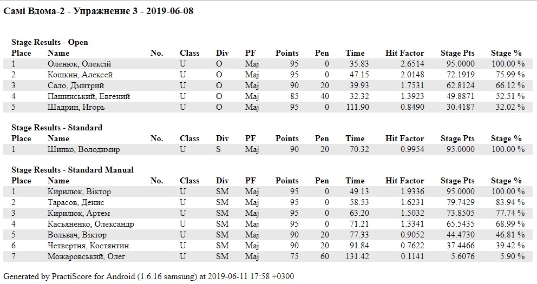Click the Stage Results - Standard Manual heading

73,170
